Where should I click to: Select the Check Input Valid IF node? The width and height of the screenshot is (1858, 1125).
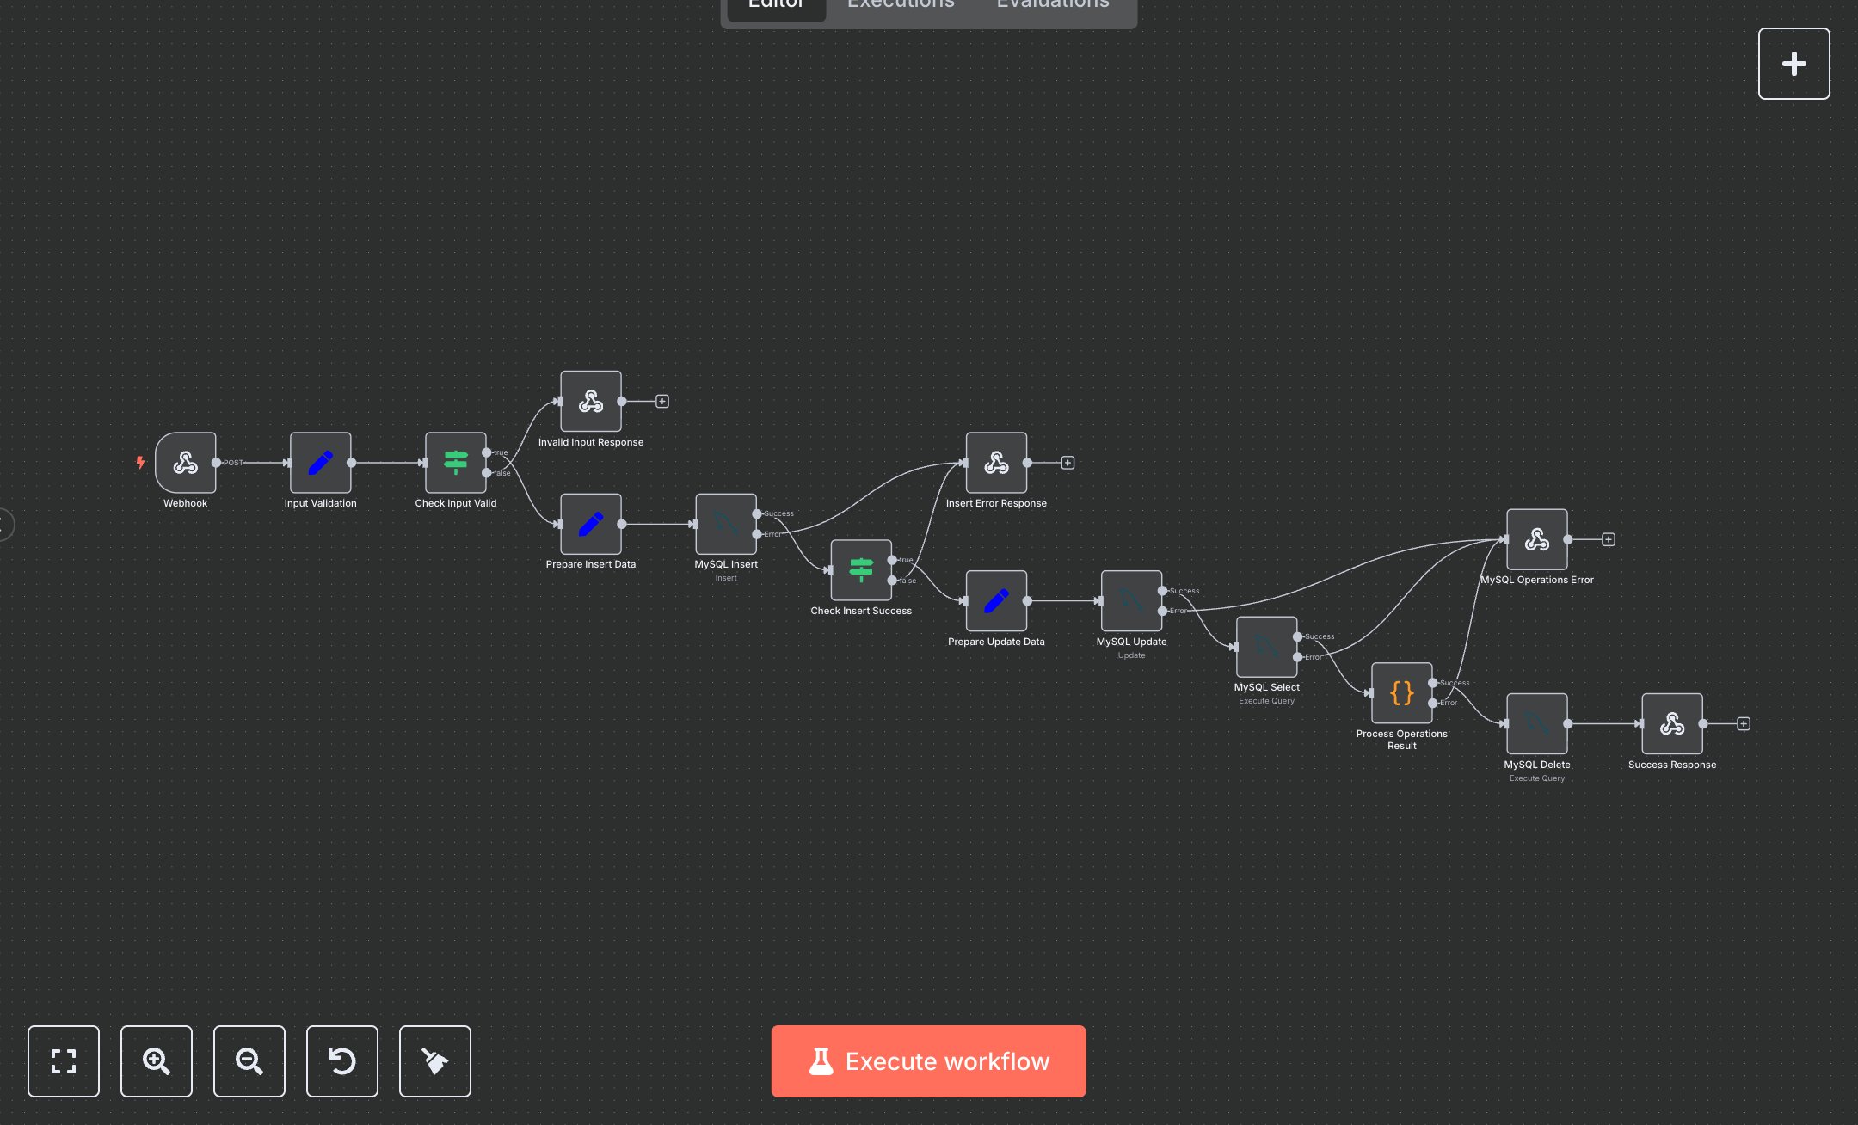[455, 463]
